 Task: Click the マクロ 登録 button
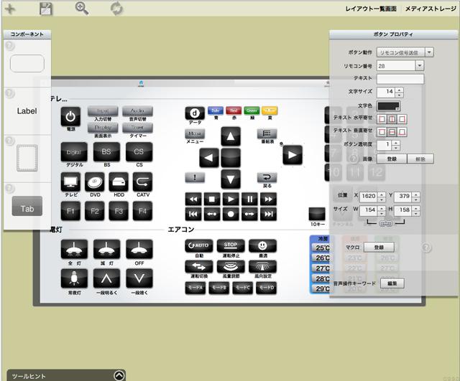click(379, 248)
